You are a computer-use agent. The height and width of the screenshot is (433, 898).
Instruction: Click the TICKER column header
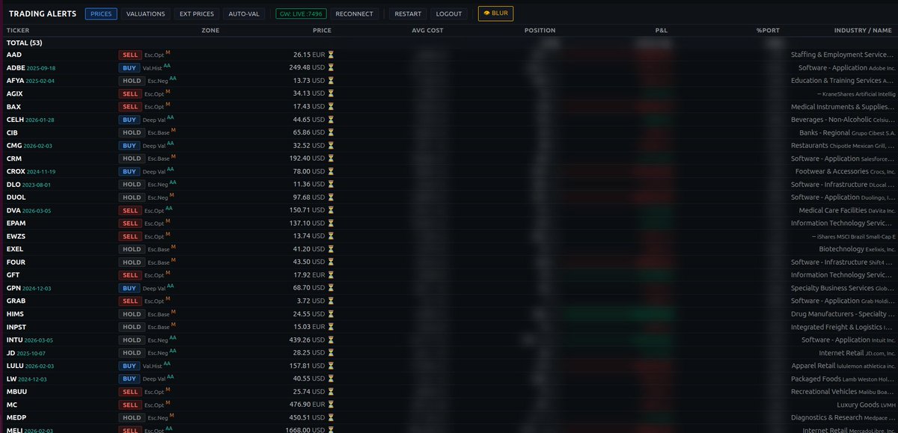click(x=18, y=31)
